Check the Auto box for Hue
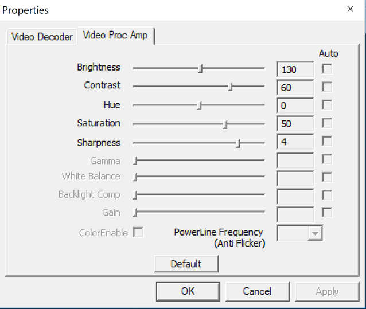This screenshot has height=309, width=366. tap(327, 105)
